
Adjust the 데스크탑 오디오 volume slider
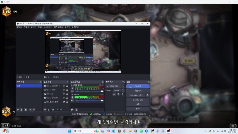tap(89, 91)
